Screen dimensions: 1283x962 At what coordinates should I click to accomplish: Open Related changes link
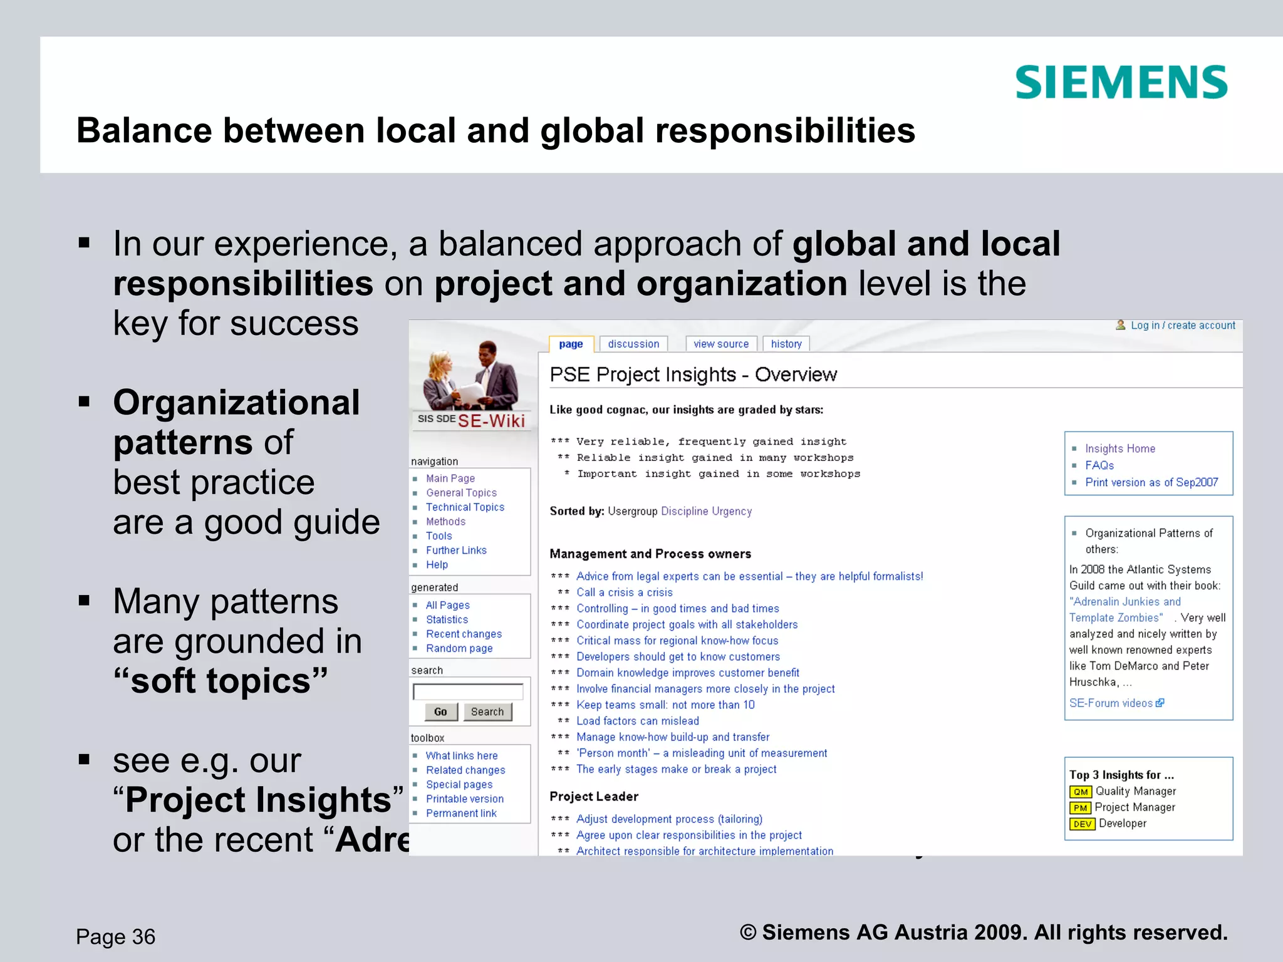tap(465, 770)
